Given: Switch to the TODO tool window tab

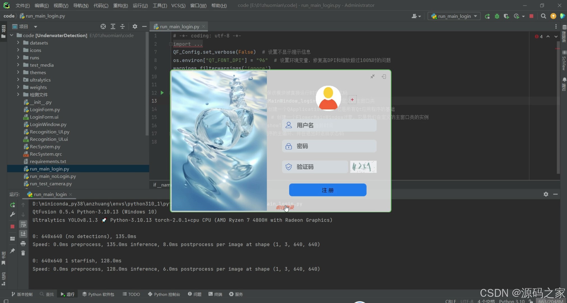Looking at the screenshot, I should pos(131,294).
